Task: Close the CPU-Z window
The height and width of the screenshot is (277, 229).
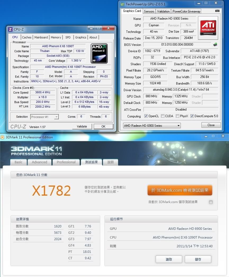Action: [x=109, y=28]
